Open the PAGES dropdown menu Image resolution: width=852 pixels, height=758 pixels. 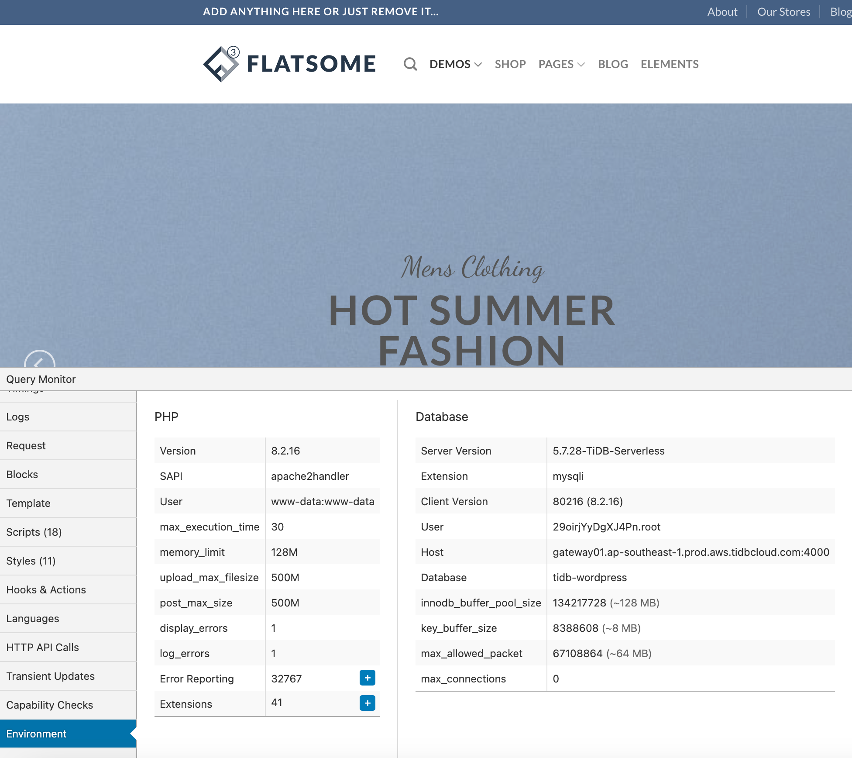[561, 64]
